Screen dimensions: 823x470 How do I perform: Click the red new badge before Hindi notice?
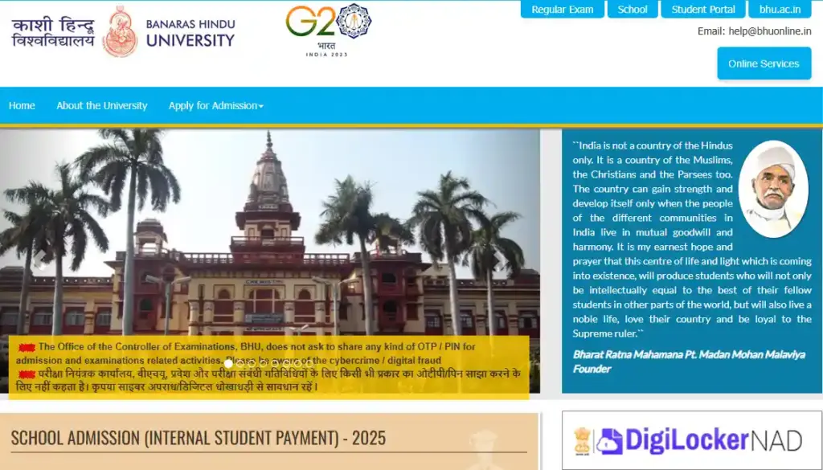coord(27,374)
